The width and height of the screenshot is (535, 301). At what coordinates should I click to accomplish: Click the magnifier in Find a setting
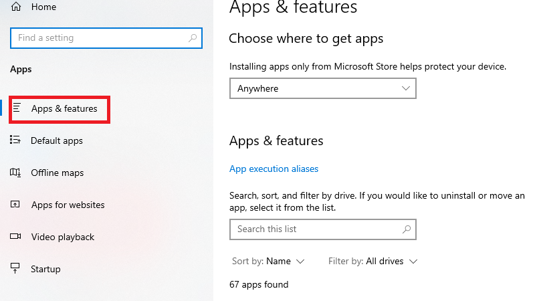tap(193, 38)
